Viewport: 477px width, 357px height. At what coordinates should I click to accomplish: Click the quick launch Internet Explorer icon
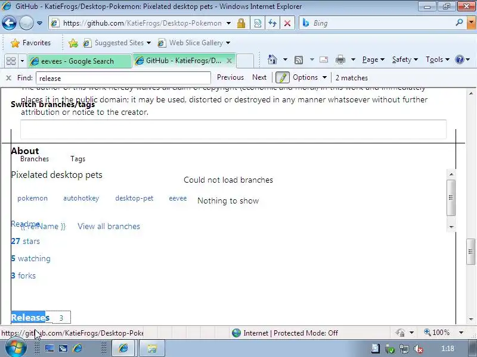[78, 348]
